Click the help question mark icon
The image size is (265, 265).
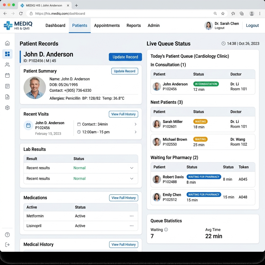point(7,234)
